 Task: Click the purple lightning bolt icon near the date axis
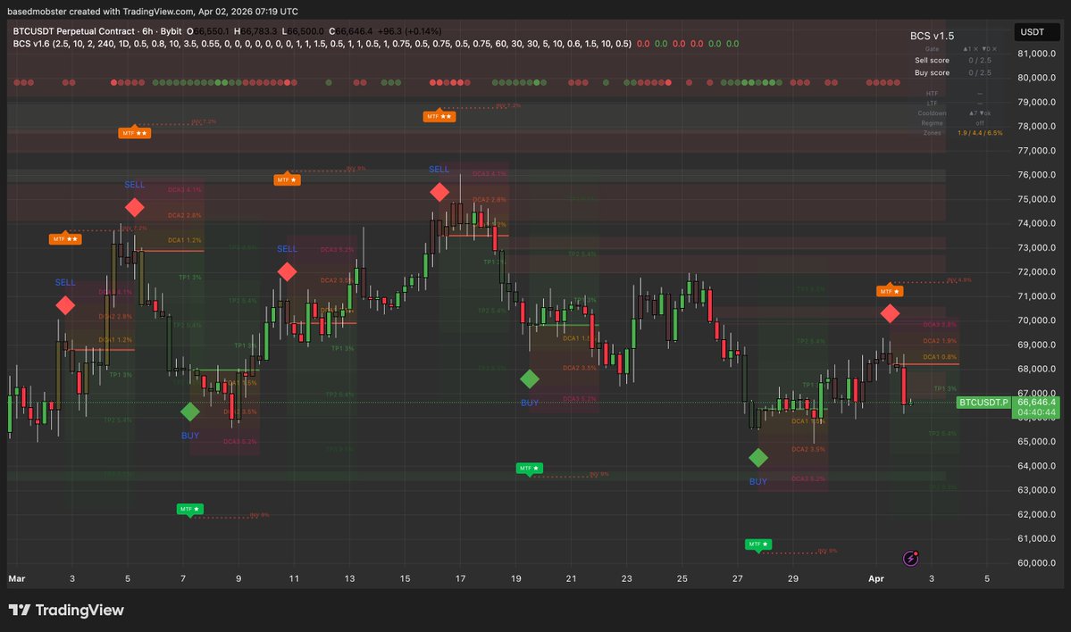pyautogui.click(x=910, y=558)
